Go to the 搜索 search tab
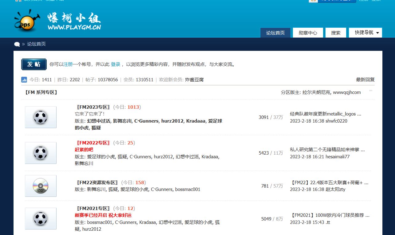 pos(336,33)
